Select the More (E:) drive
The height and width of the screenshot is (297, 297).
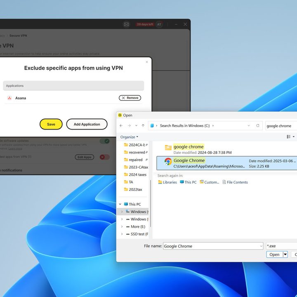136,226
